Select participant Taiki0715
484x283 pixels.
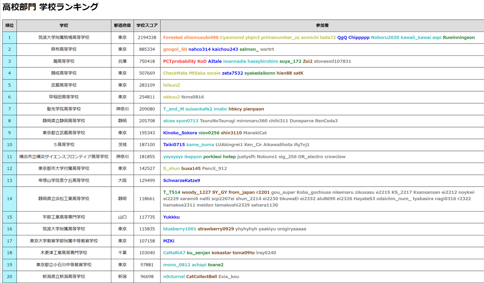[x=173, y=145]
